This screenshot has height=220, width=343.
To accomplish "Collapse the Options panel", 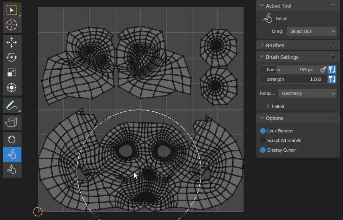I will 262,118.
